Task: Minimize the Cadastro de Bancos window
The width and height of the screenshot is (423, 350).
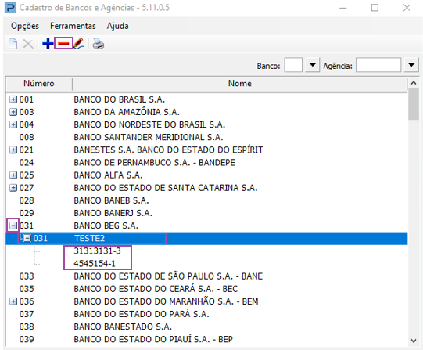Action: click(x=343, y=8)
